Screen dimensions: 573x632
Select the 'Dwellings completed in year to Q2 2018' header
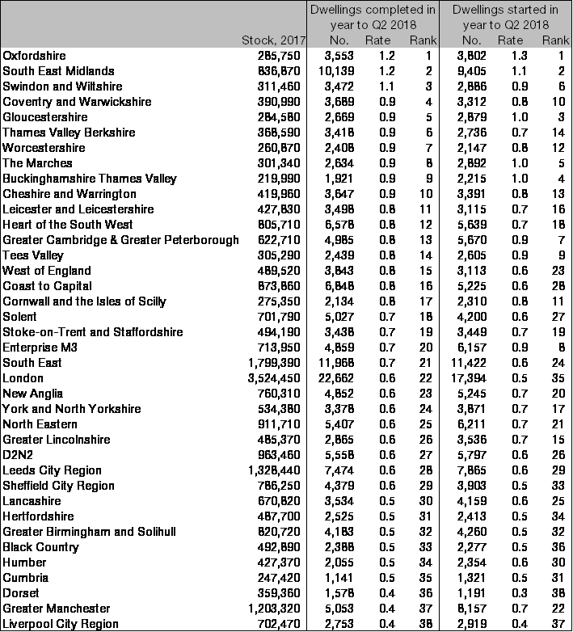click(x=372, y=18)
